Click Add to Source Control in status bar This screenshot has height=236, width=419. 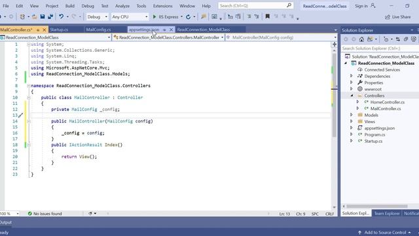[385, 233]
